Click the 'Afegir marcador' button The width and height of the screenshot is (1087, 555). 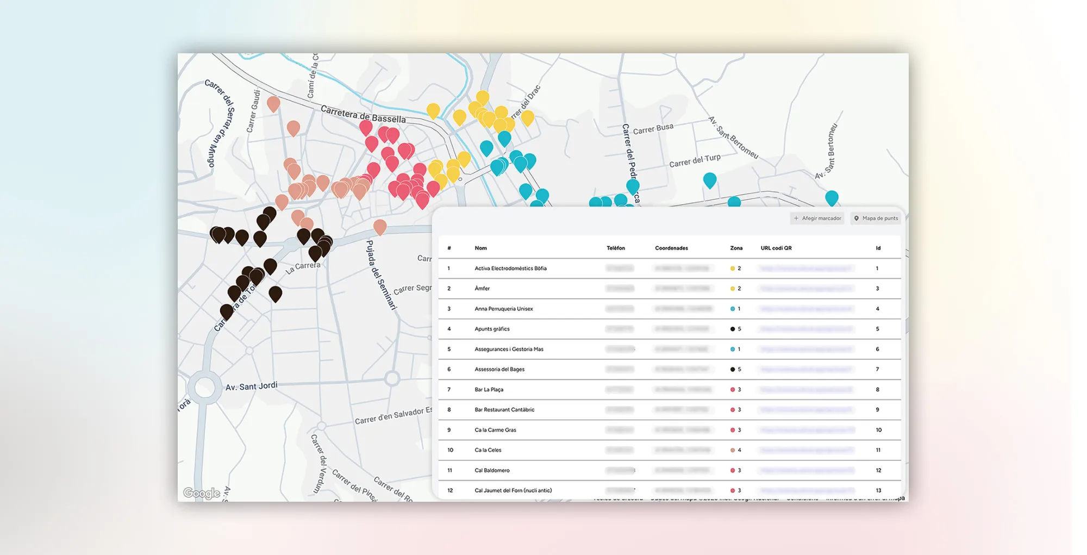[x=817, y=219]
